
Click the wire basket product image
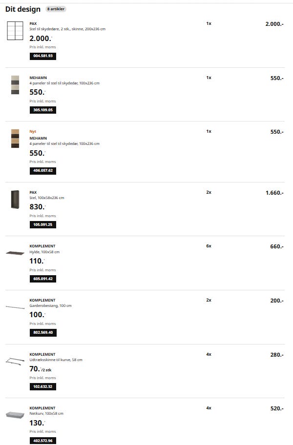click(x=15, y=415)
